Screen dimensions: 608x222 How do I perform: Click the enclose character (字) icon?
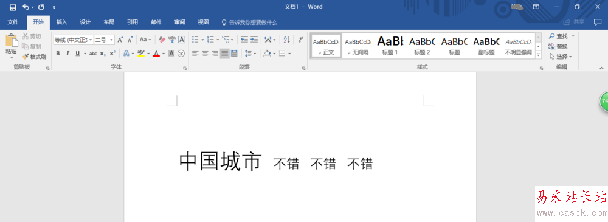tap(181, 53)
